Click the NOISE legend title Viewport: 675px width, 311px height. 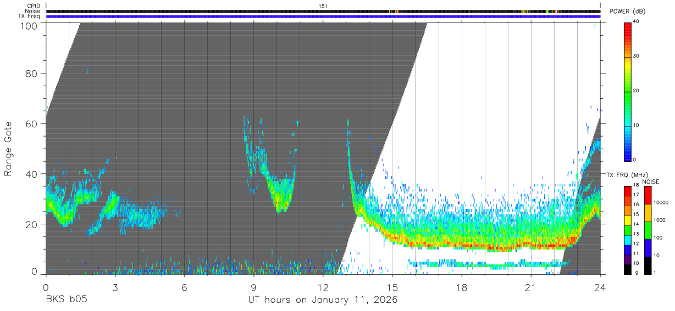click(651, 182)
